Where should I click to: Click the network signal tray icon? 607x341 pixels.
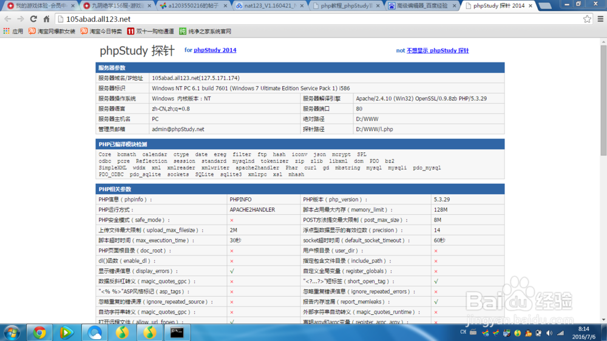pos(560,333)
